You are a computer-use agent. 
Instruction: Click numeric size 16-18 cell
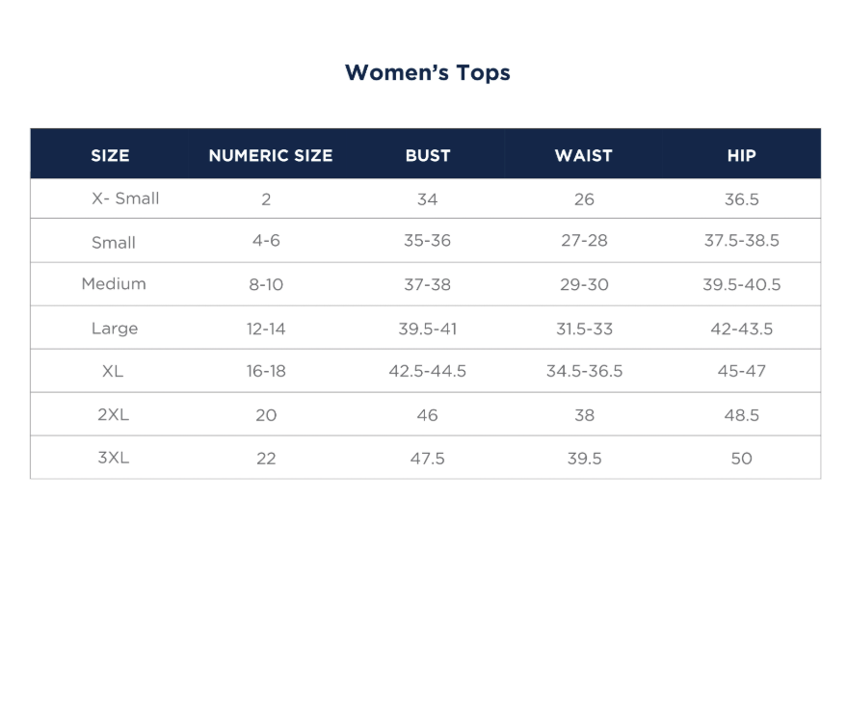[266, 372]
